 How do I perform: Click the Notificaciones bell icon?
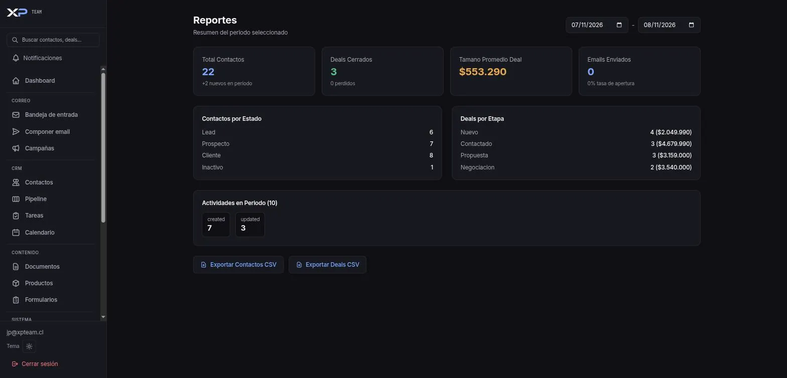tap(16, 58)
